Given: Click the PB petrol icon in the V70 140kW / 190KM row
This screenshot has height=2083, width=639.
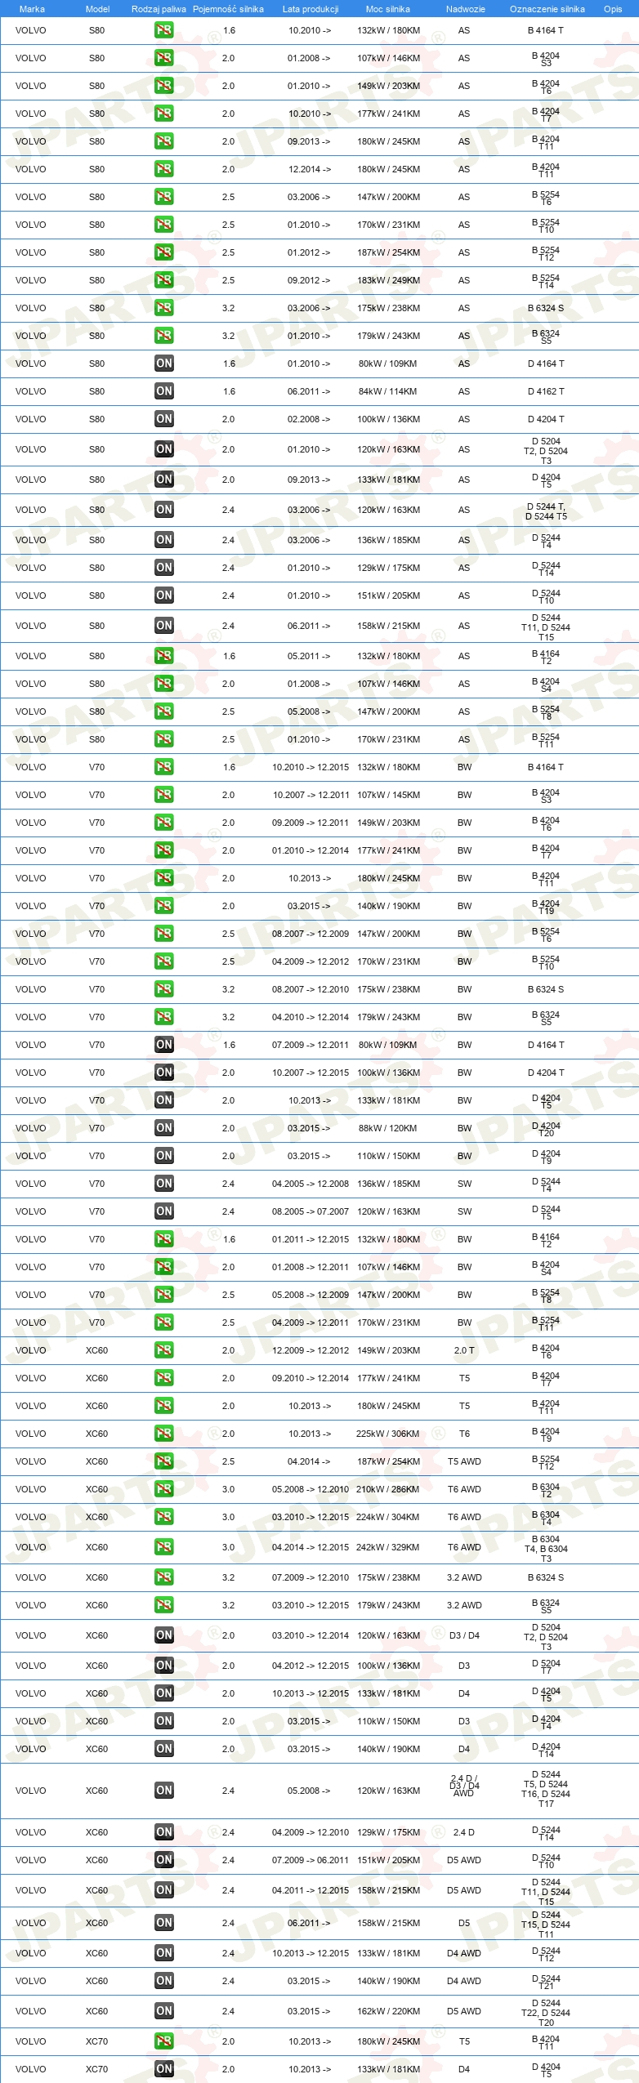Looking at the screenshot, I should point(164,906).
